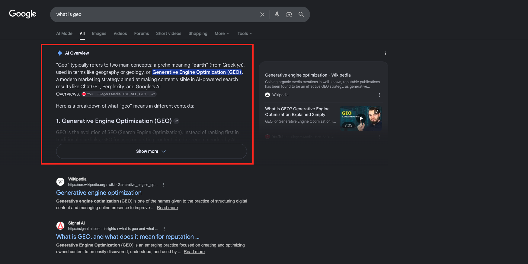Screen dimensions: 528x264
Task: Click the signal-ai.com breadcrumb URL
Action: [113, 229]
